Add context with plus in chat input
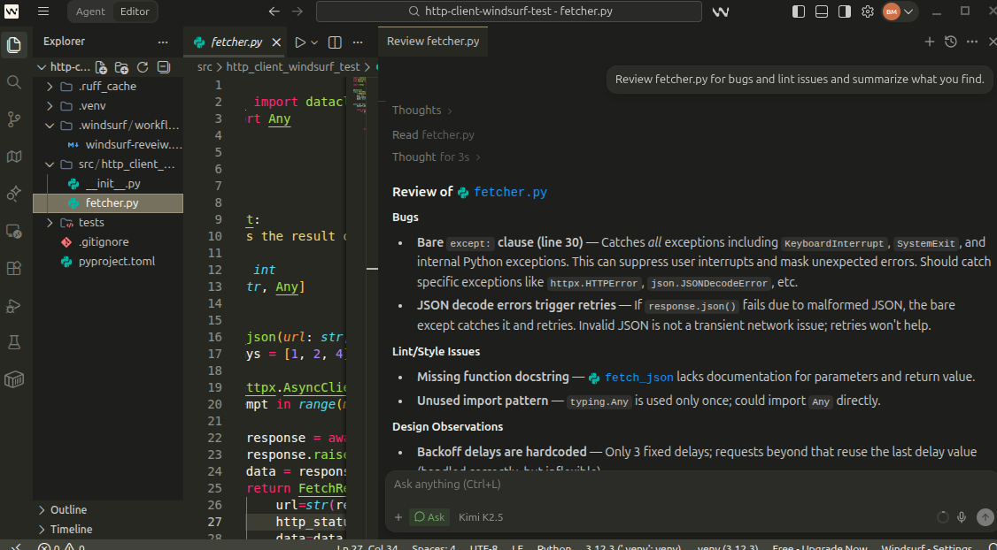The image size is (997, 550). 398,517
